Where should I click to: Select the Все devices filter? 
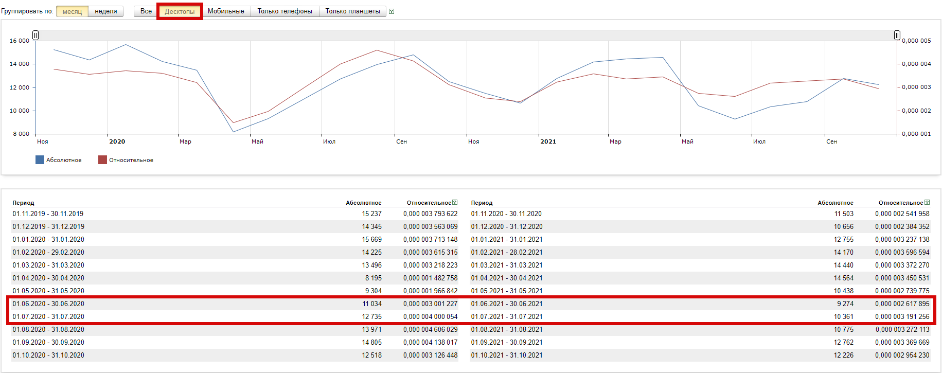tap(146, 11)
